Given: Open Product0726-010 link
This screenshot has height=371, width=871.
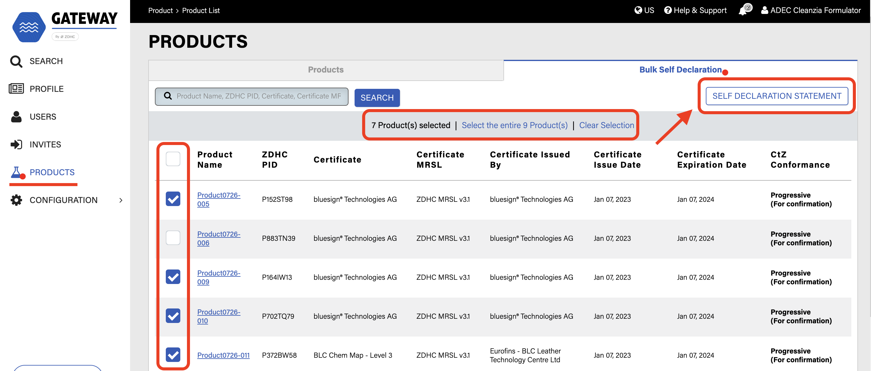Looking at the screenshot, I should pos(218,316).
